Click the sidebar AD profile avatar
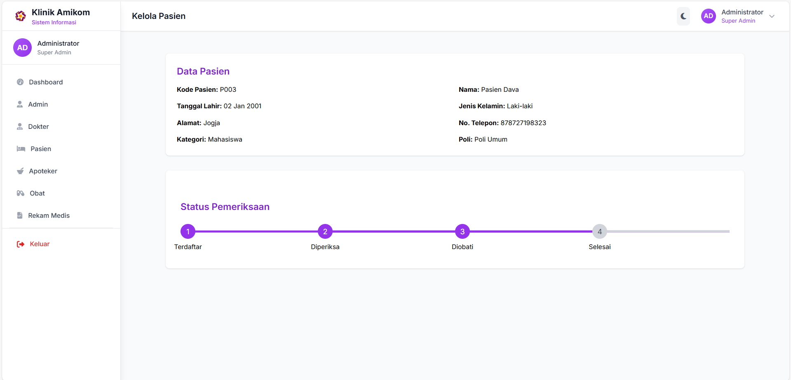 point(22,48)
